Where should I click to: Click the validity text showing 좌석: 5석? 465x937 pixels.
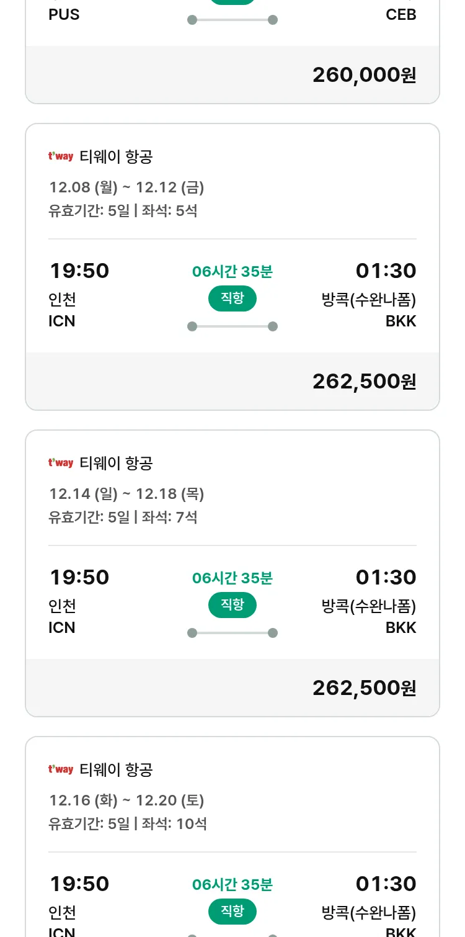click(123, 210)
